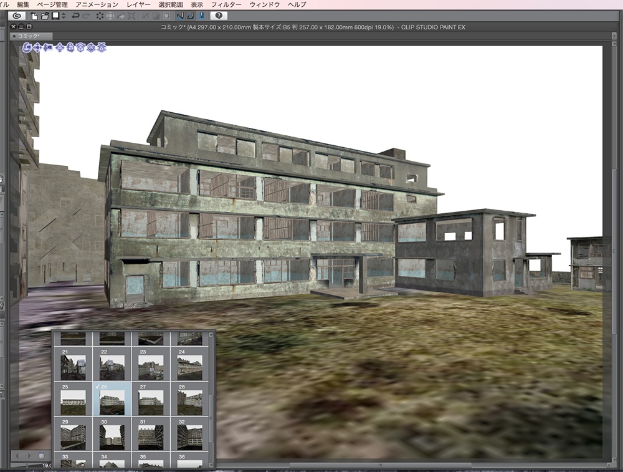Choose camera preset thumbnail 34

[112, 460]
